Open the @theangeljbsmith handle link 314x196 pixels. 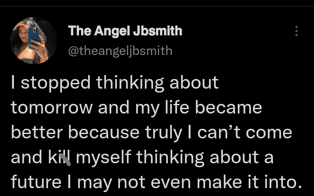120,51
